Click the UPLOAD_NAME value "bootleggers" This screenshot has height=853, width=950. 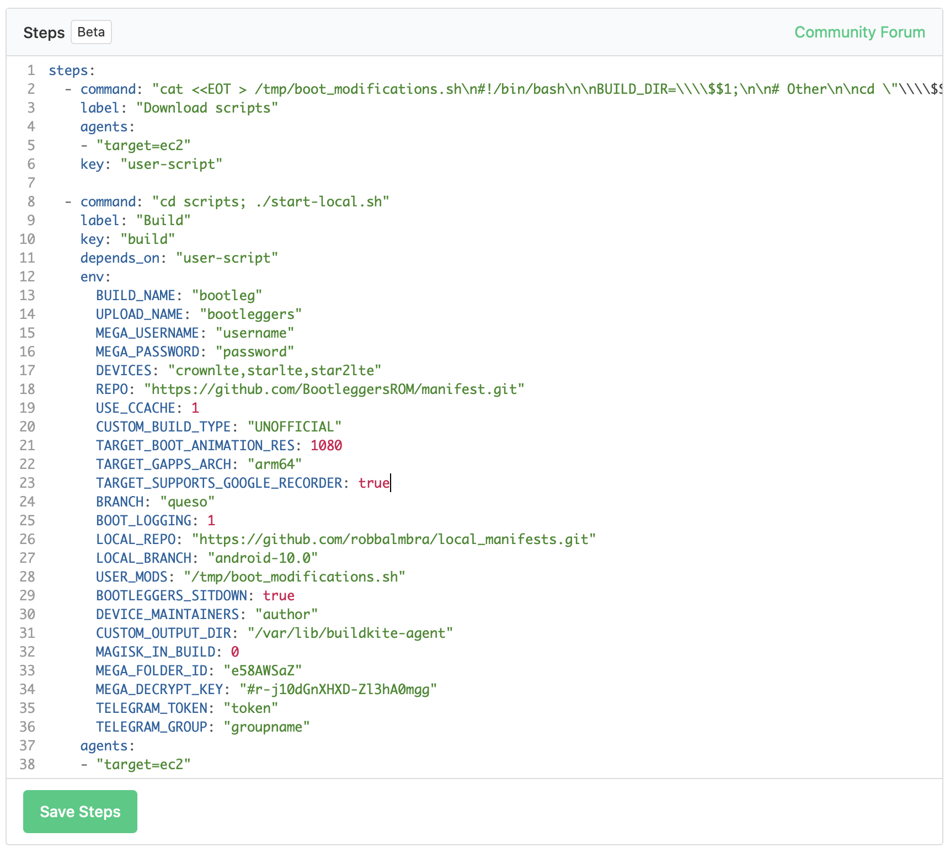pyautogui.click(x=251, y=314)
